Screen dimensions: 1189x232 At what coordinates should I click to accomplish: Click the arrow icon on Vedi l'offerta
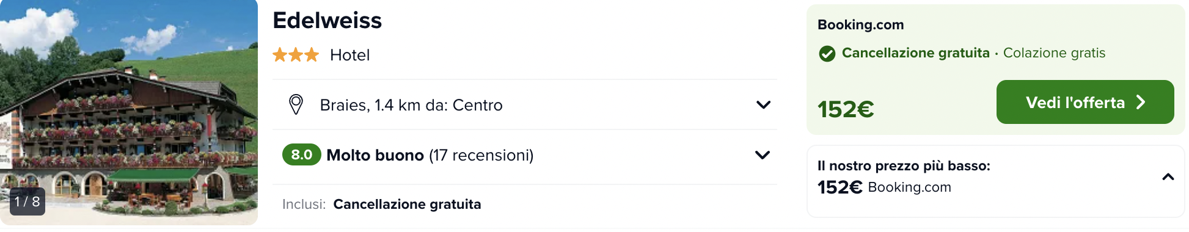click(1141, 102)
